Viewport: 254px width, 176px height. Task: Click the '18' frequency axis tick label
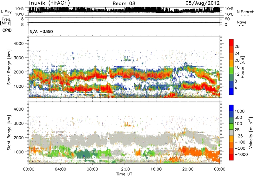tap(21, 19)
